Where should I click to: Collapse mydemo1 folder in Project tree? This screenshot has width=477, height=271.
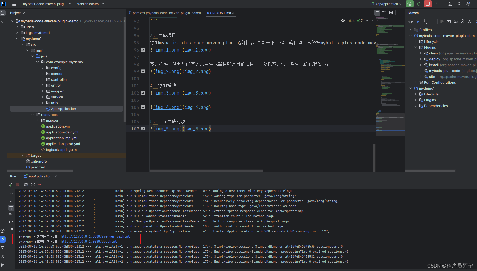[17, 39]
